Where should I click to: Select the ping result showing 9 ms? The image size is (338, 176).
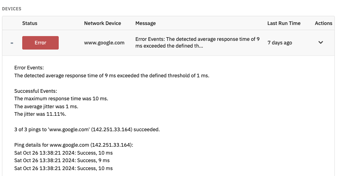[62, 161]
